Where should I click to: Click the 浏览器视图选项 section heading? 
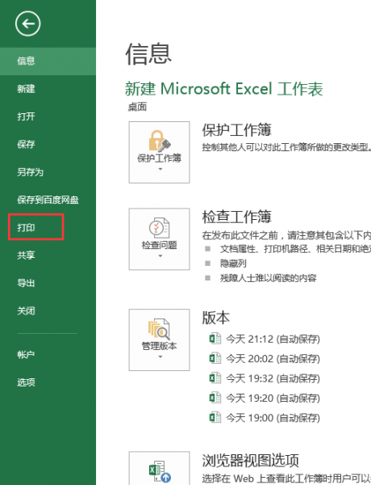pos(251,461)
